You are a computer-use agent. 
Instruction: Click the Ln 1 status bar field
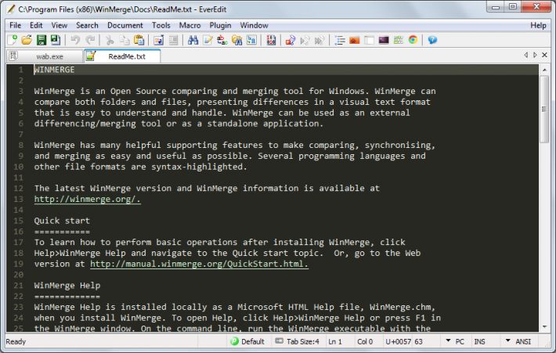coord(335,342)
